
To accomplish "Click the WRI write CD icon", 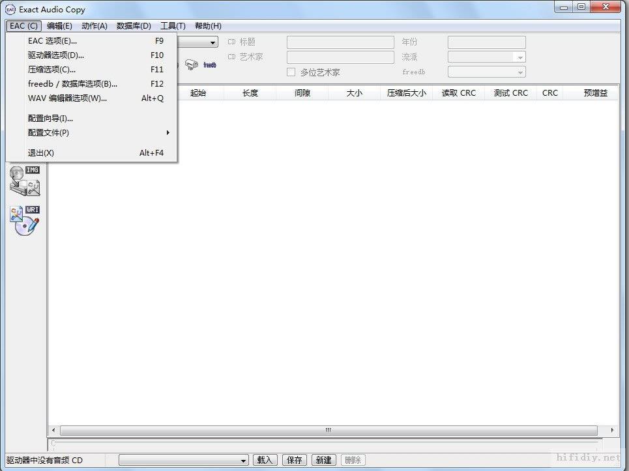I will (25, 220).
